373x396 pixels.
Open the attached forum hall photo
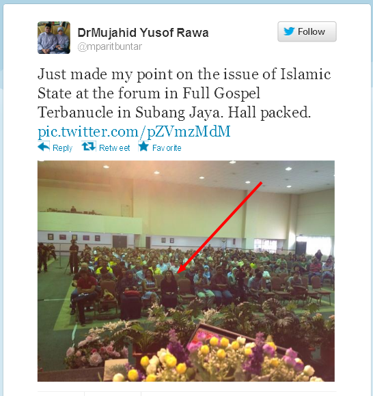tap(186, 271)
